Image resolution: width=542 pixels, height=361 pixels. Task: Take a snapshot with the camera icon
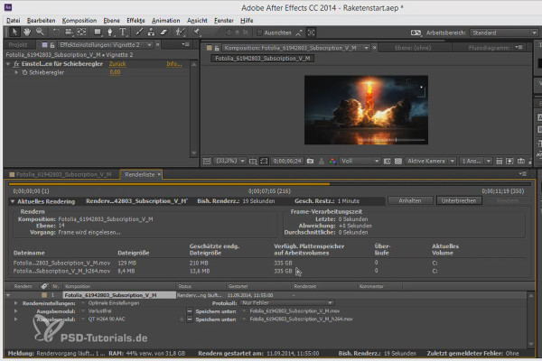[310, 161]
